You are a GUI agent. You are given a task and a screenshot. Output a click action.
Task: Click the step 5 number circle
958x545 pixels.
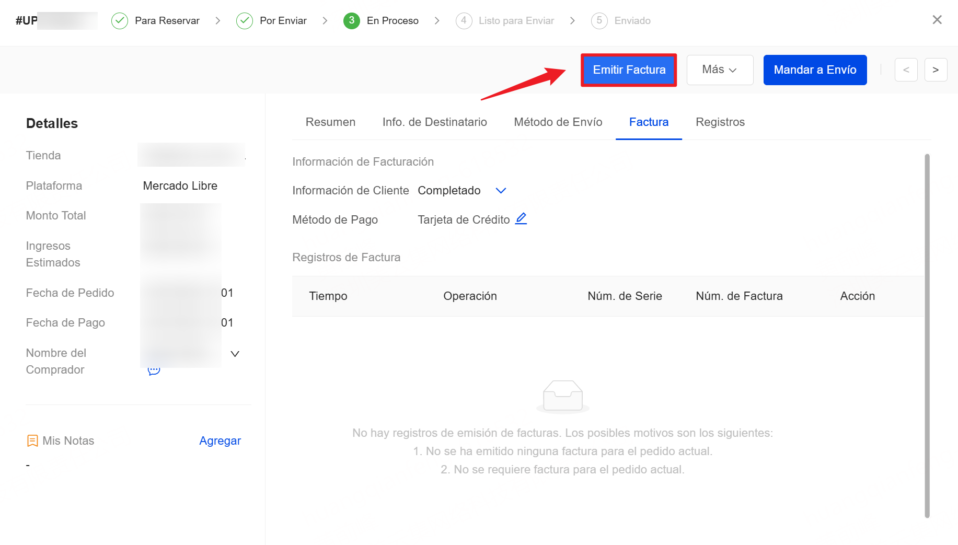599,21
